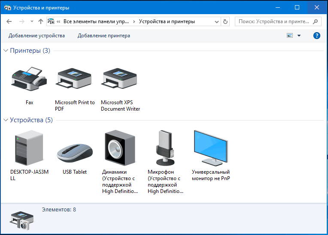This screenshot has height=235, width=328.
Task: Click the Устройства и принтеры breadcrumb
Action: tap(167, 21)
